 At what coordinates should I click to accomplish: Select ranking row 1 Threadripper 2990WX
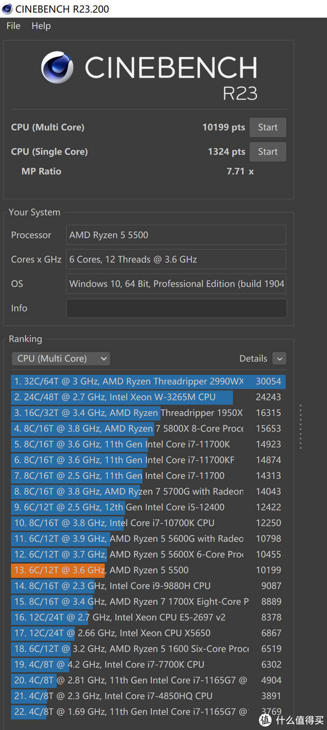(148, 381)
